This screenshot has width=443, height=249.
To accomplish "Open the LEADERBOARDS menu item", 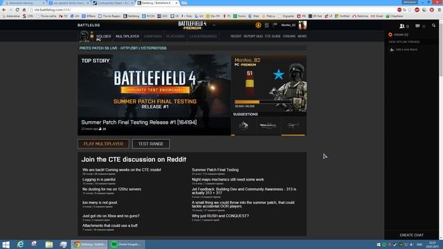I will point(203,37).
